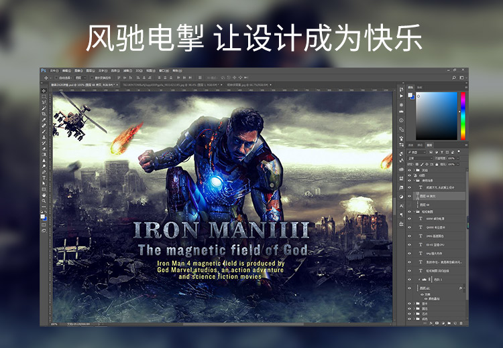503x348 pixels.
Task: Open the layer Opacity dropdown arrow
Action: tap(457, 158)
